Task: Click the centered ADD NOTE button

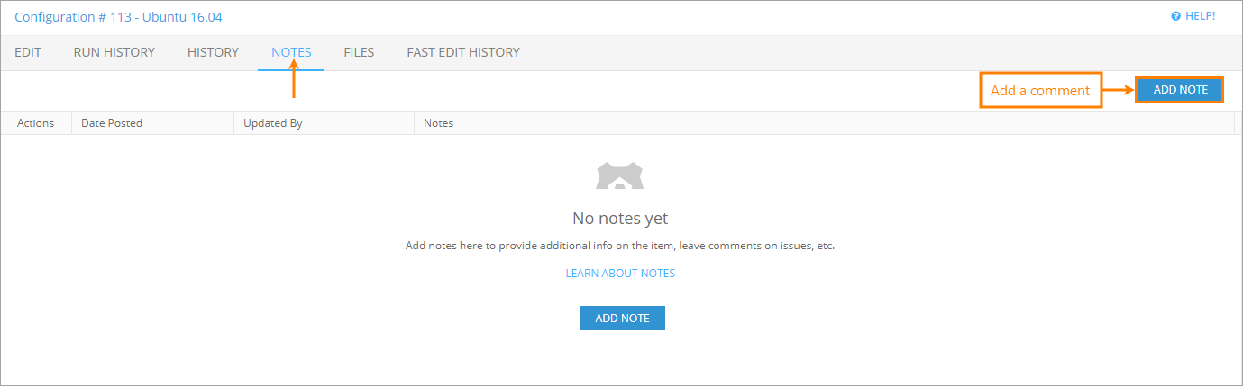Action: [622, 318]
